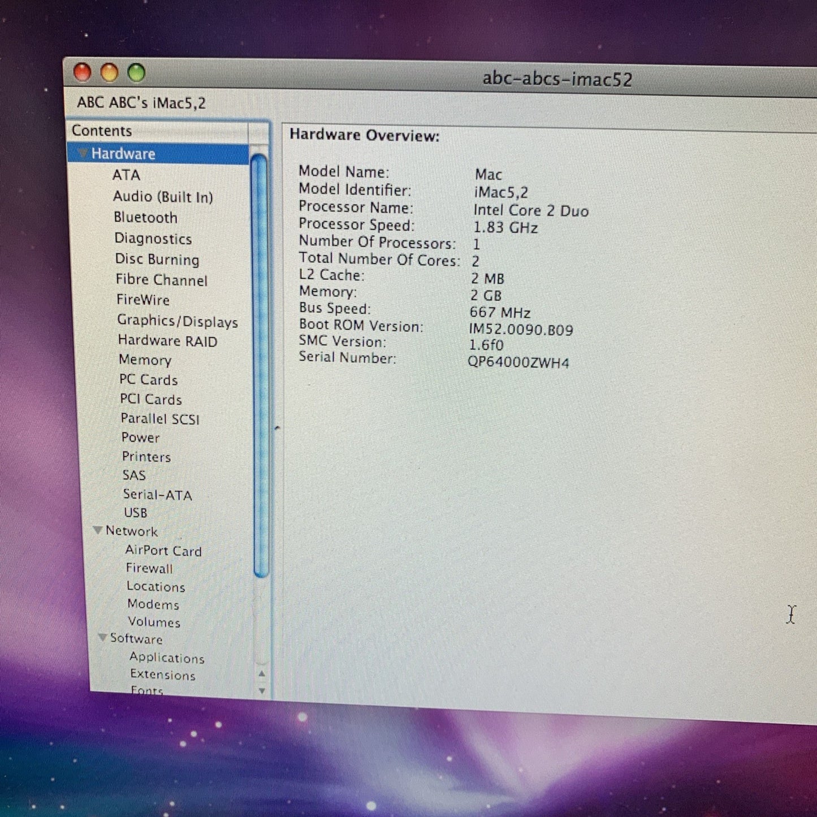Open Graphics/Displays information
This screenshot has height=817, width=817.
click(178, 321)
